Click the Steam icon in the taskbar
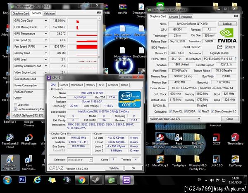The height and width of the screenshot is (193, 248). (x=97, y=181)
